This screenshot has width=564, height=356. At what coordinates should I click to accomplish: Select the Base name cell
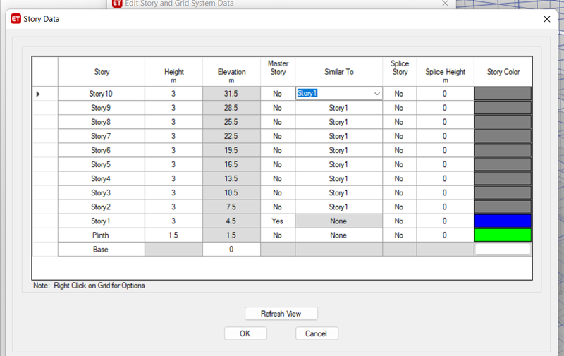(102, 250)
